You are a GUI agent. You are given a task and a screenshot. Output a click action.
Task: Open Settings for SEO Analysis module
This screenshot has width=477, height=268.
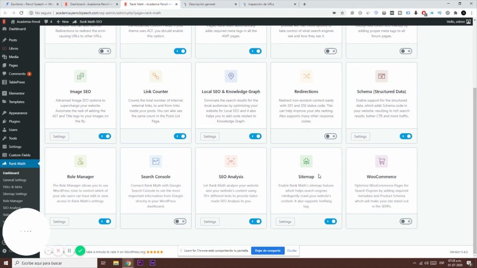pyautogui.click(x=210, y=222)
